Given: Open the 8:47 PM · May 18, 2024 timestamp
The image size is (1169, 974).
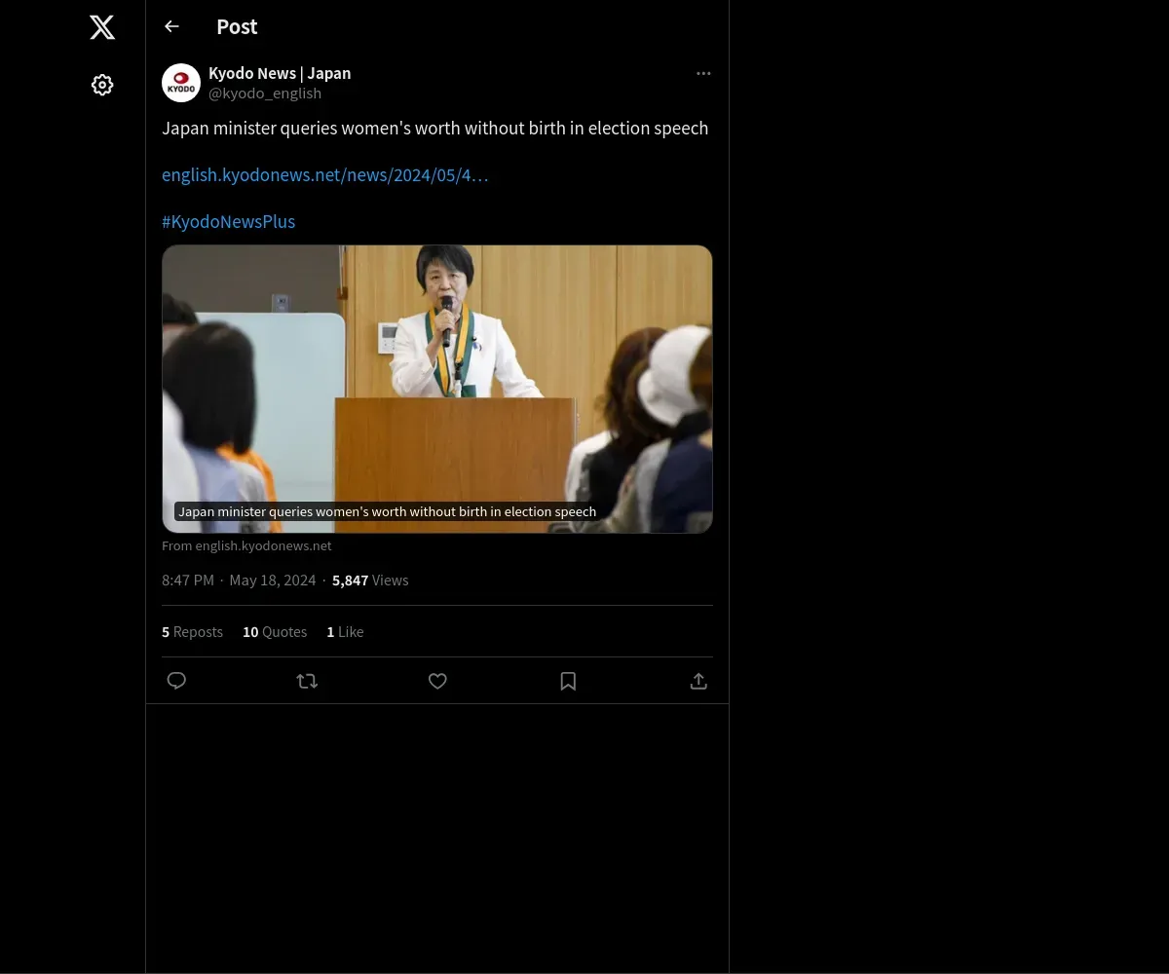Looking at the screenshot, I should pos(239,581).
